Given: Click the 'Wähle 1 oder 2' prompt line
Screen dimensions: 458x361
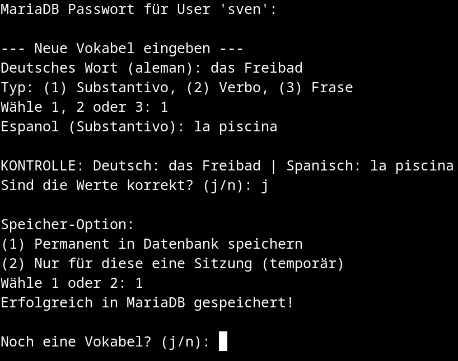Looking at the screenshot, I should point(72,283).
